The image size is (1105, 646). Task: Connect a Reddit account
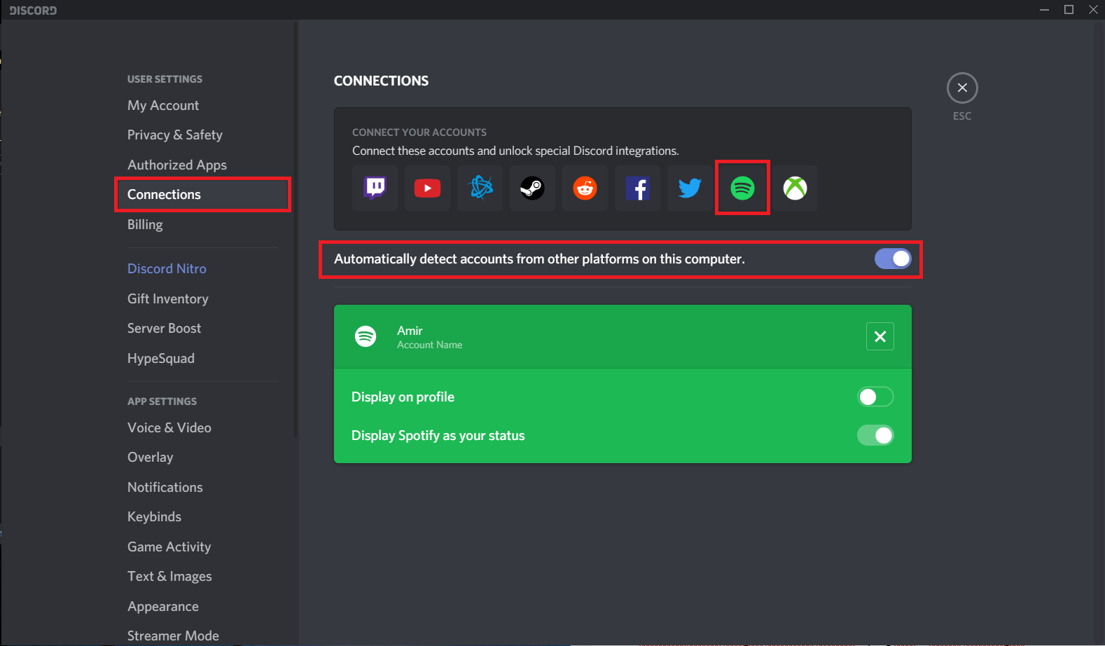tap(585, 188)
